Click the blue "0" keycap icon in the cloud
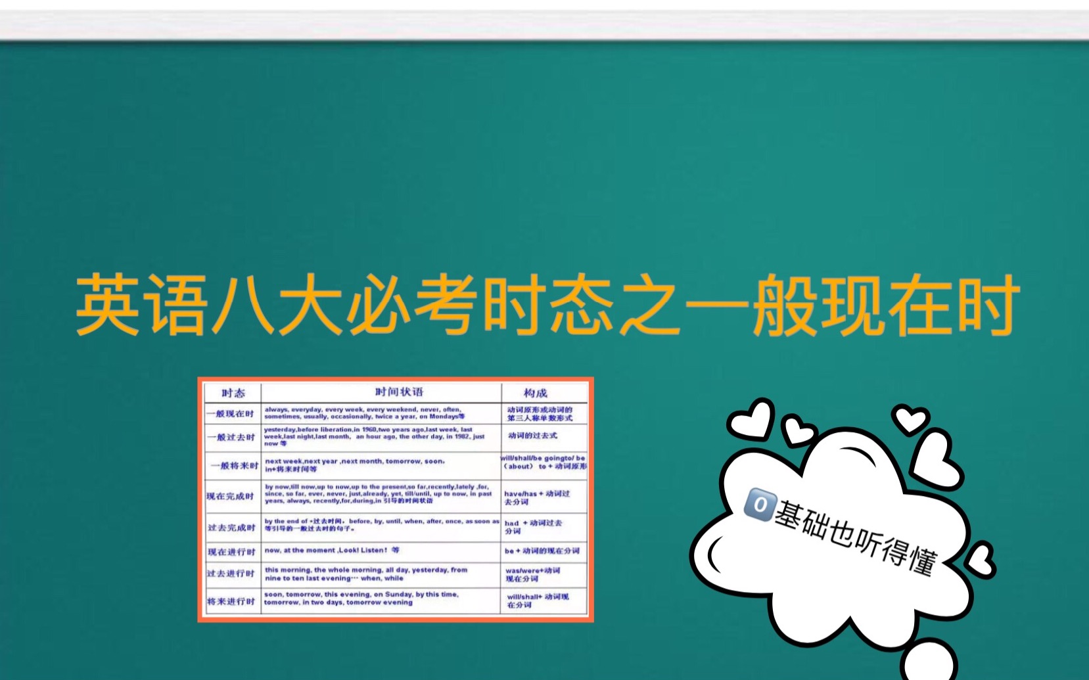 760,505
